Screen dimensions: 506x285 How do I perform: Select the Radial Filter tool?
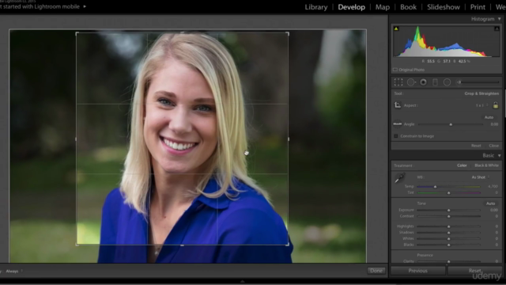point(447,82)
